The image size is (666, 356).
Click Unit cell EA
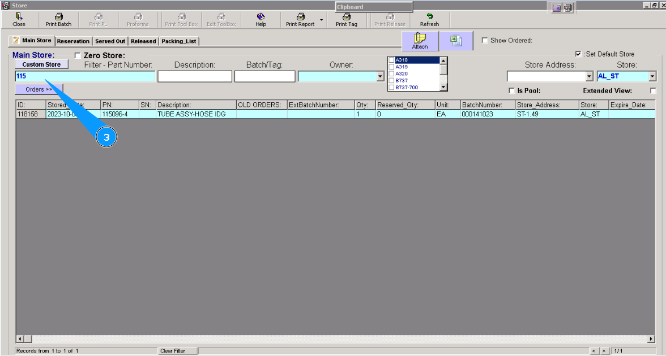(447, 114)
